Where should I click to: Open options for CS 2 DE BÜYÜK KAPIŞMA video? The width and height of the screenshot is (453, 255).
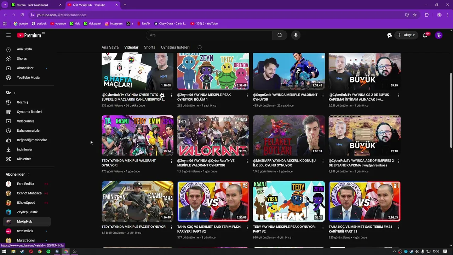[x=398, y=95]
